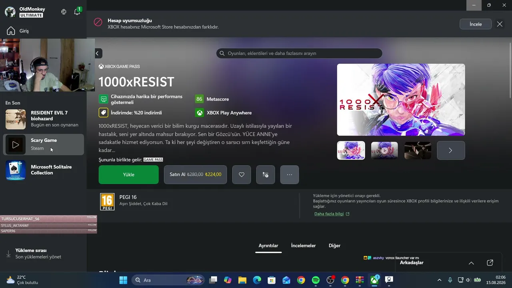Select the third dark screenshot thumbnail
Image resolution: width=512 pixels, height=288 pixels.
[x=418, y=150]
